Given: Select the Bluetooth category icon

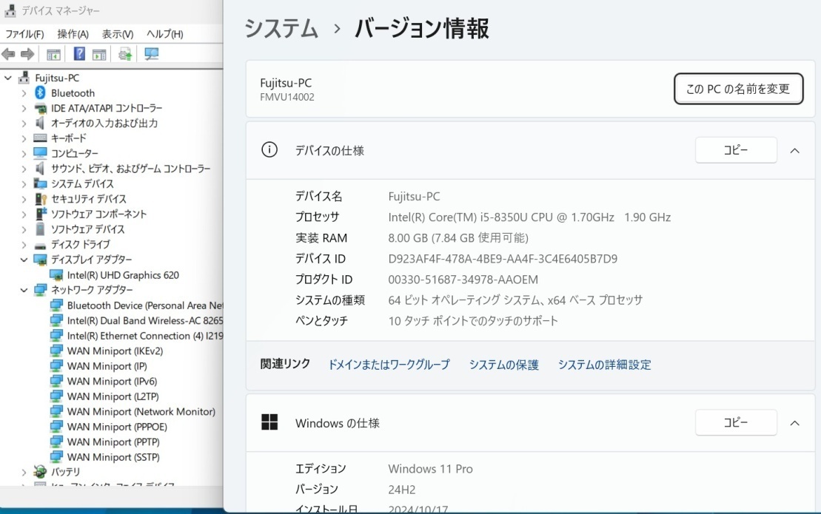Looking at the screenshot, I should 41,93.
